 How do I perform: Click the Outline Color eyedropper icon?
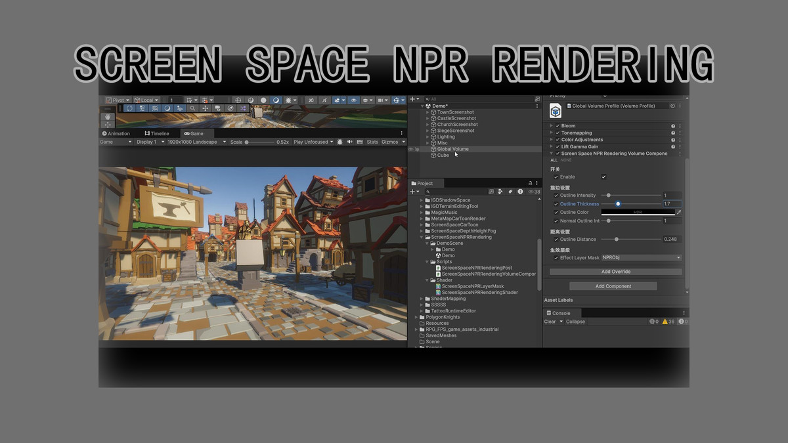[679, 213]
